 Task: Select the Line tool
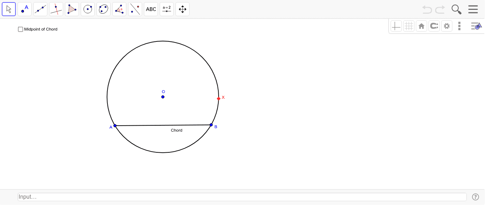click(40, 9)
